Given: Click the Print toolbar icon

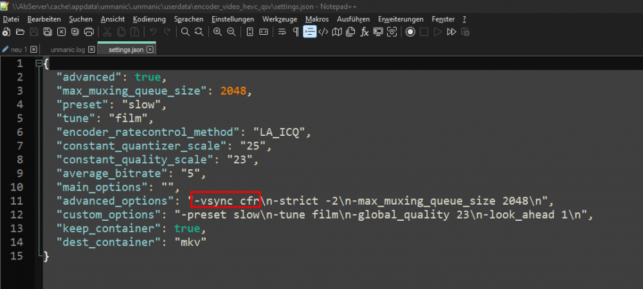Looking at the screenshot, I should (89, 32).
